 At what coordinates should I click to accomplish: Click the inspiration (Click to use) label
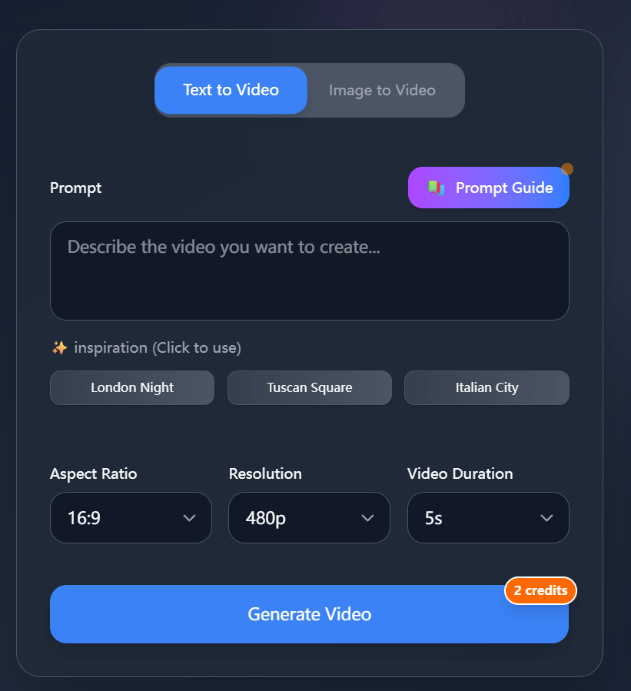[x=156, y=347]
